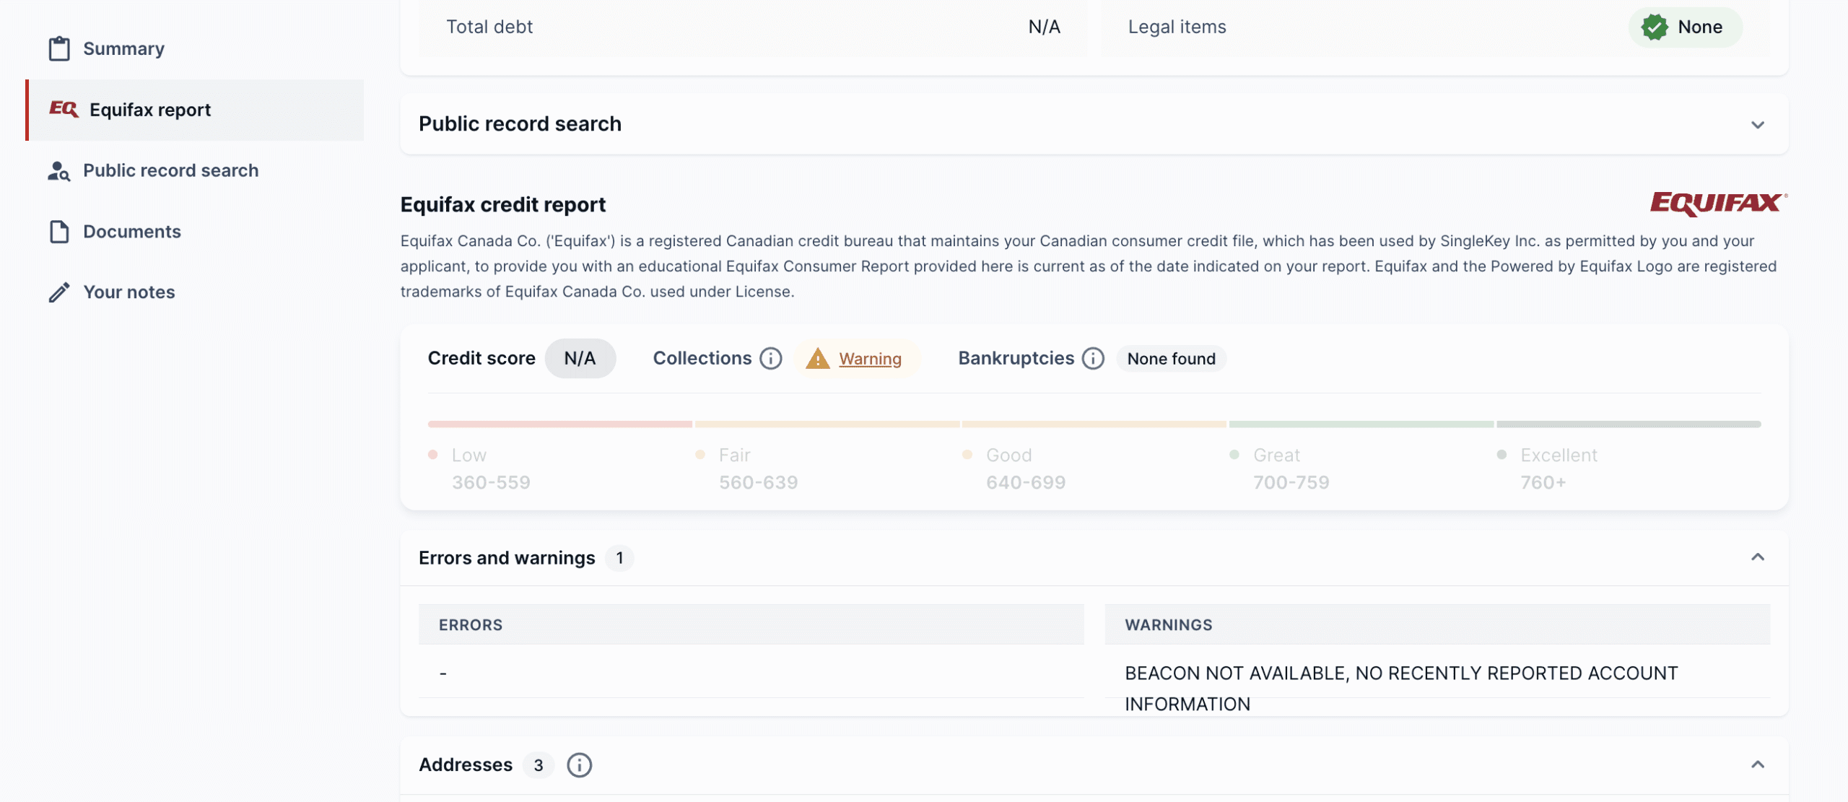Open the Bankruptcies info icon
Screen dimensions: 1848x802
[x=1093, y=359]
